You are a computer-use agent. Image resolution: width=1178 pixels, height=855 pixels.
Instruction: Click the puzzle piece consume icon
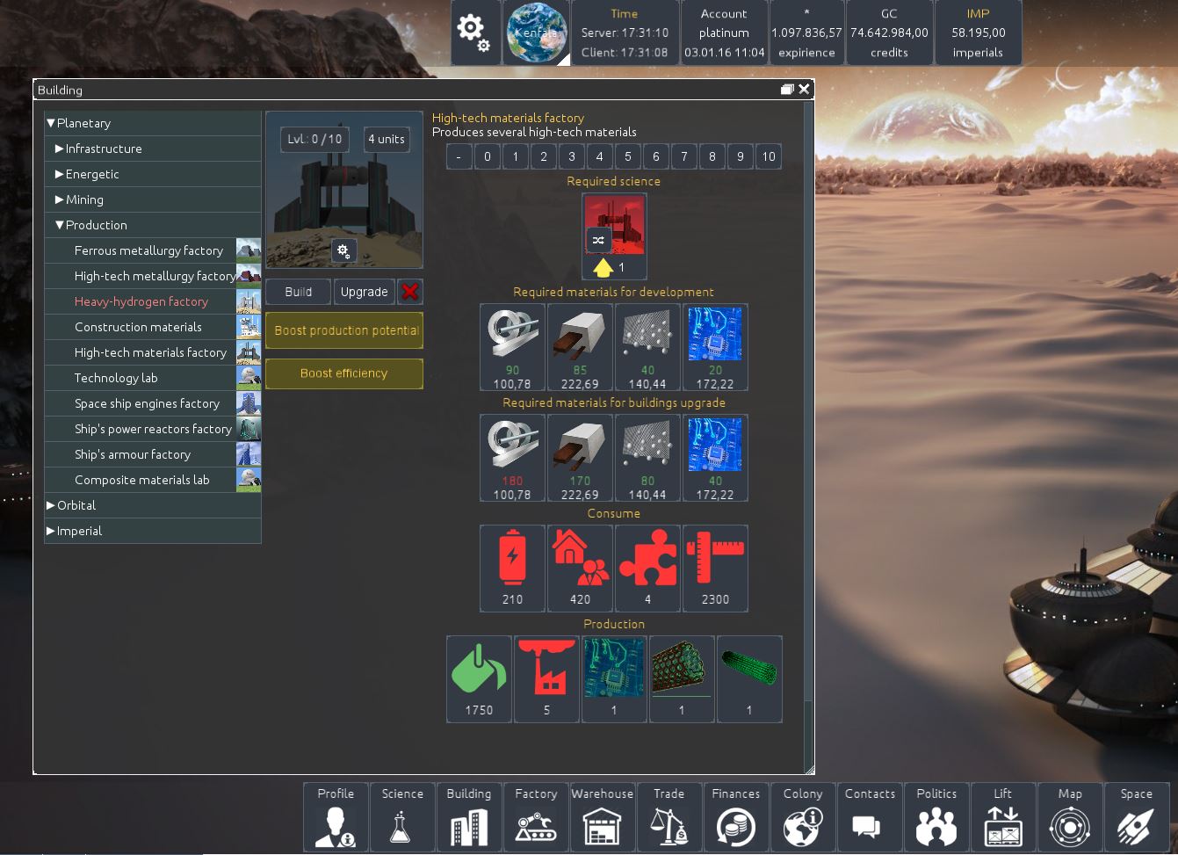(x=647, y=569)
